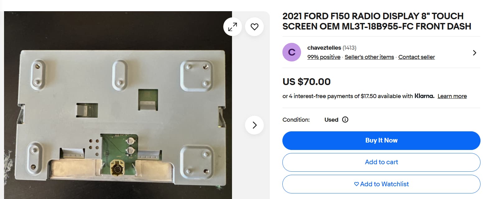
Task: Click the Klarna brand name
Action: point(424,96)
